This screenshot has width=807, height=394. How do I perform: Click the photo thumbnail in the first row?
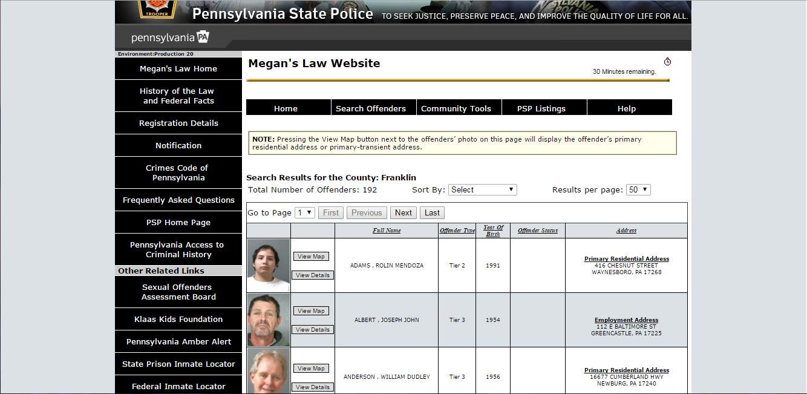pyautogui.click(x=269, y=266)
